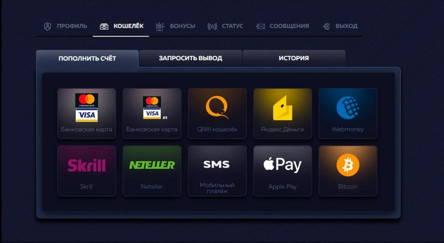
Task: Click the envelope icon beside Сообщения
Action: click(261, 27)
